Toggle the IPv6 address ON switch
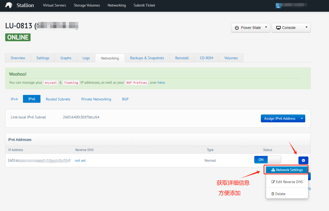The height and width of the screenshot is (211, 329). point(267,160)
